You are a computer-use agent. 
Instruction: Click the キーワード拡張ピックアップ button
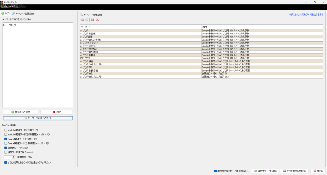(38, 118)
